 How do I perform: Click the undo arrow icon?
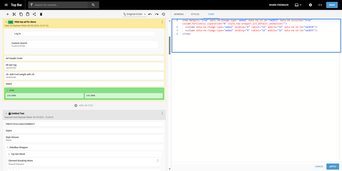click(150, 14)
